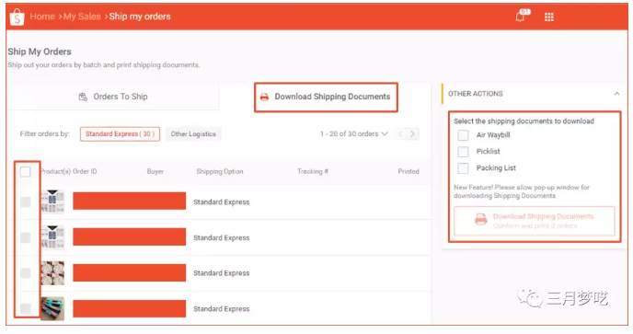This screenshot has width=633, height=334.
Task: Click printer icon on download button
Action: tap(481, 219)
